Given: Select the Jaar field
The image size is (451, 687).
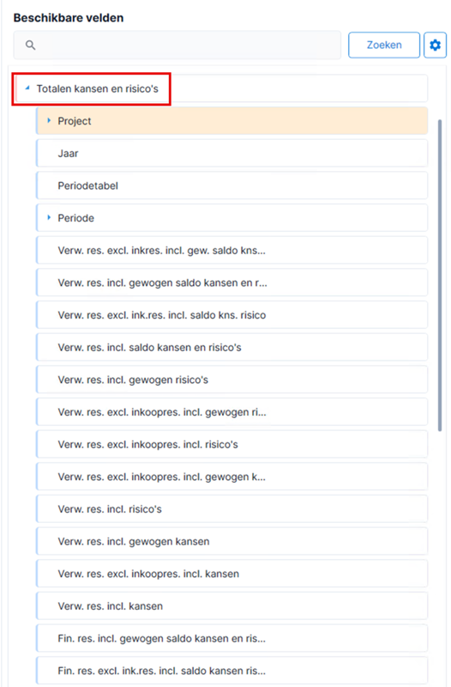Looking at the screenshot, I should tap(232, 154).
